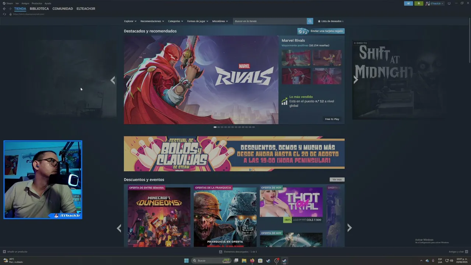Open the Productos menu
Viewport: 471px width, 265px height.
point(37,3)
